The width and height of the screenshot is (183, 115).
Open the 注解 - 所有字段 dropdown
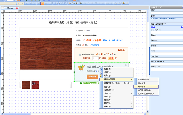pos(165,24)
